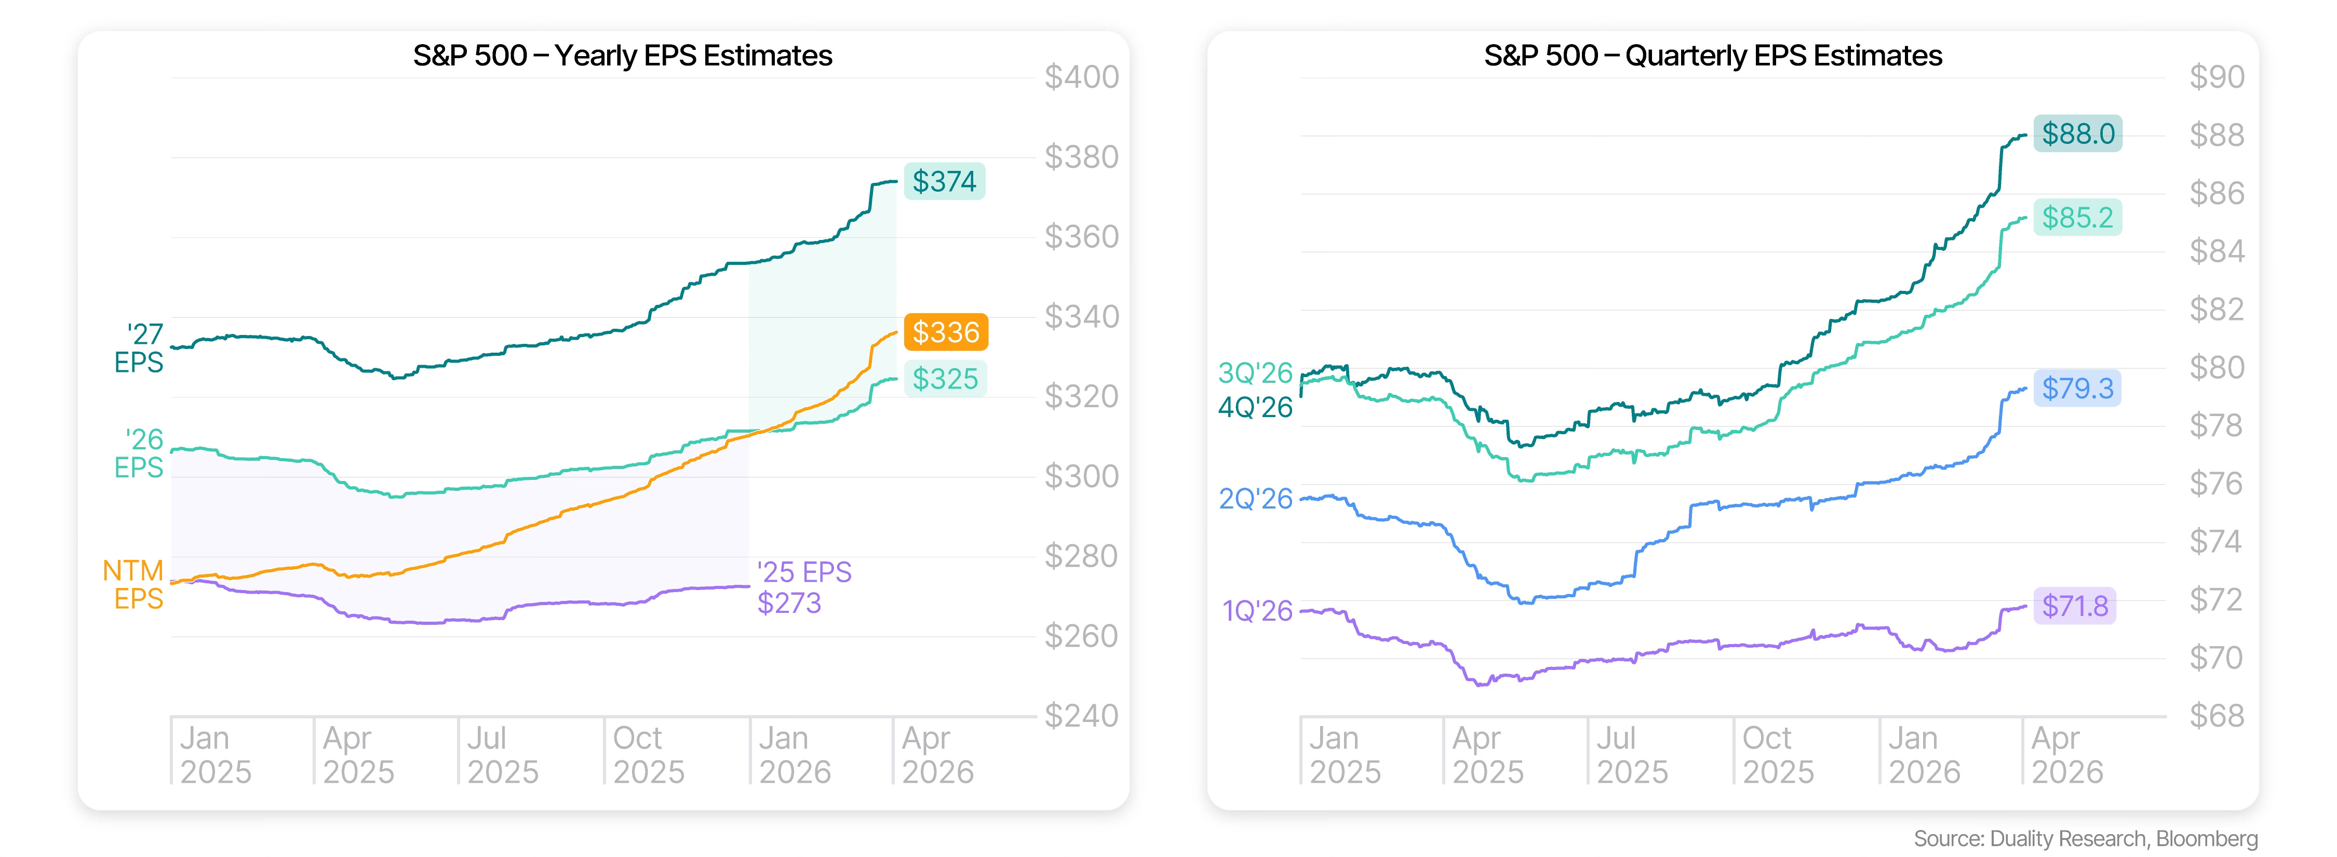Click the NTM EPS series label
Viewport: 2337px width, 857px height.
(x=133, y=585)
